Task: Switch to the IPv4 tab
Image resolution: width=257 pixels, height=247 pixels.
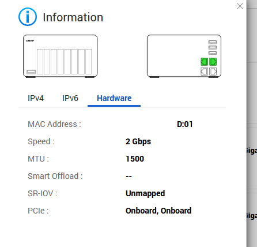Action: pyautogui.click(x=36, y=98)
